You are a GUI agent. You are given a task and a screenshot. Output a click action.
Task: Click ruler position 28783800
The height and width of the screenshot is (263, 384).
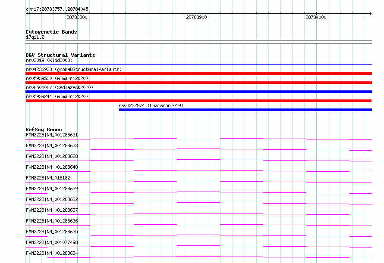77,17
